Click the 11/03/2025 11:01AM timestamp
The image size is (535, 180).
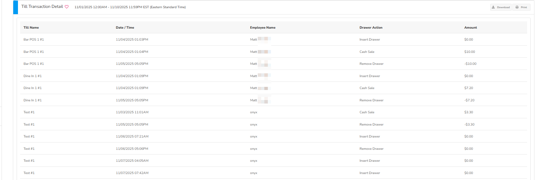(132, 112)
